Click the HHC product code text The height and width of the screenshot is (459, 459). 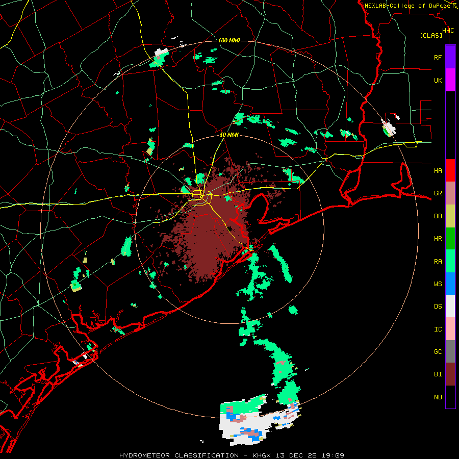coord(448,31)
